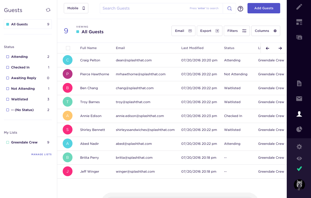311x198 pixels.
Task: Check the Checked In status filter
Action: coord(8,67)
